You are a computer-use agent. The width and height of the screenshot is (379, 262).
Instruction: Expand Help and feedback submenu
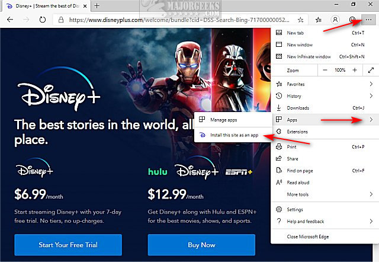325,221
